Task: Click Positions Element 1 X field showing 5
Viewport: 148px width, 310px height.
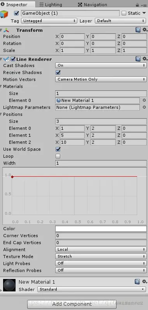Action: click(x=72, y=135)
